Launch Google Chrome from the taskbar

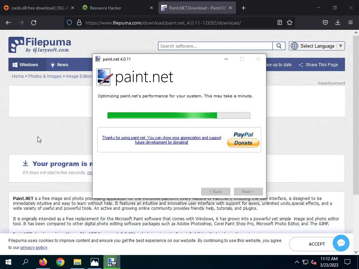[x=60, y=262]
